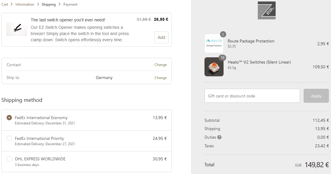Open the EZ Switch Opener product image
The width and height of the screenshot is (331, 174).
tap(17, 29)
